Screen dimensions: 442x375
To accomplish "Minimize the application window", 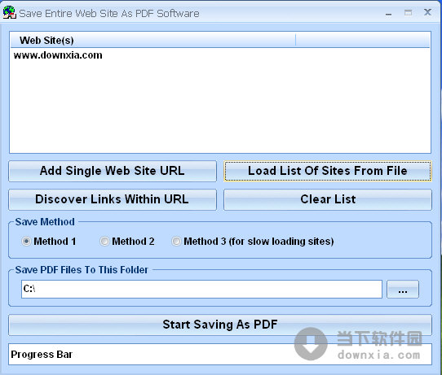I will 388,13.
